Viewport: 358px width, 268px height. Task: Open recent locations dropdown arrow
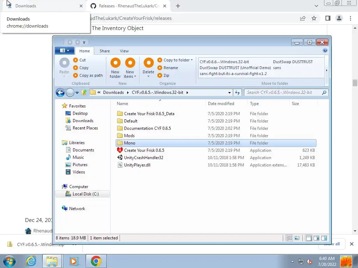tap(77, 92)
